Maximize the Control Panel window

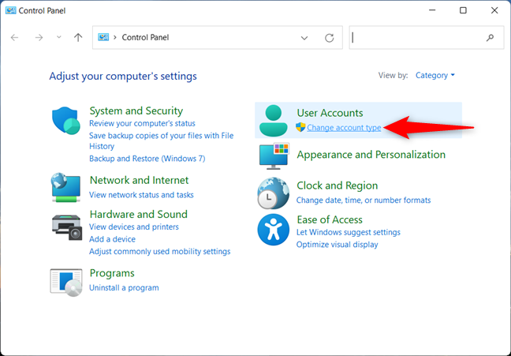463,10
